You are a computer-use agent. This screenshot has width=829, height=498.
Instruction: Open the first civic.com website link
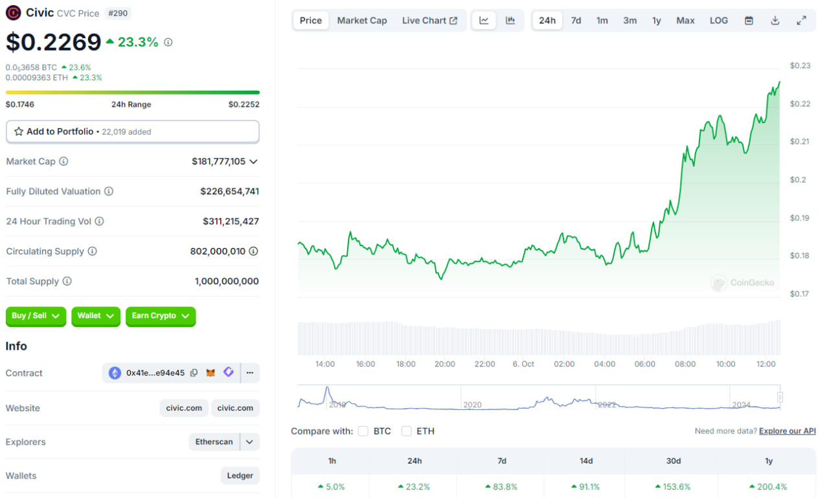click(185, 408)
